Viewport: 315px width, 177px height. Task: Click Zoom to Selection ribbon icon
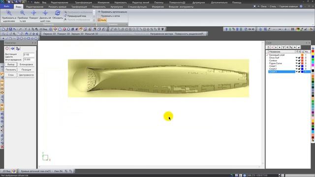9,13
